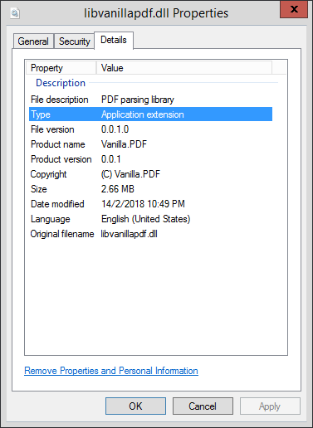Select the File version row
313x428 pixels.
(150, 129)
